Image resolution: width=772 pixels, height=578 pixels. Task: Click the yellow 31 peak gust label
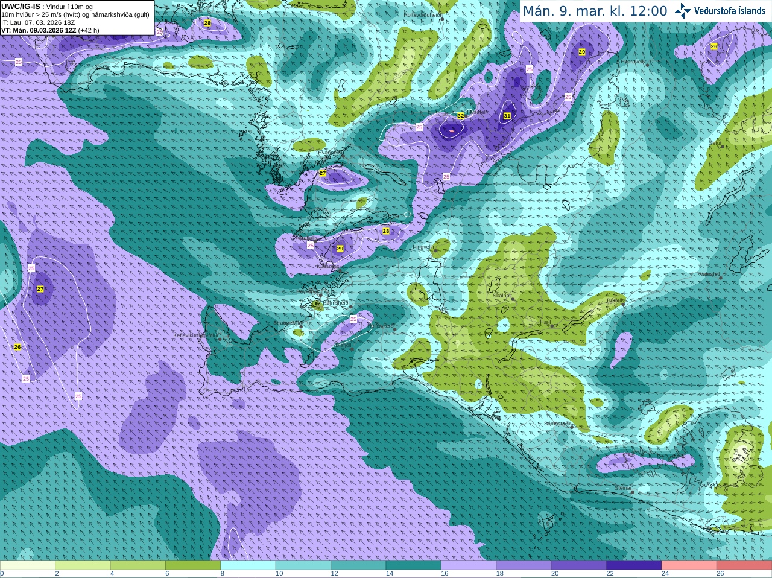(x=507, y=116)
